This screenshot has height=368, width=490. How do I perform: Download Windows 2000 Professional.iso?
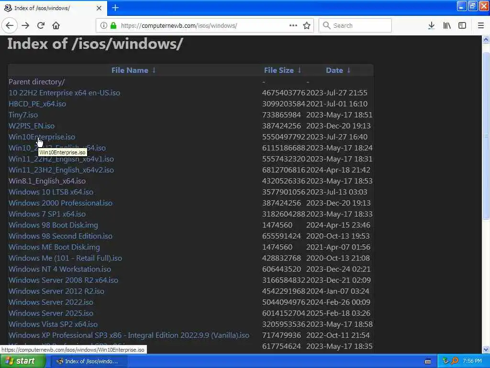point(60,203)
